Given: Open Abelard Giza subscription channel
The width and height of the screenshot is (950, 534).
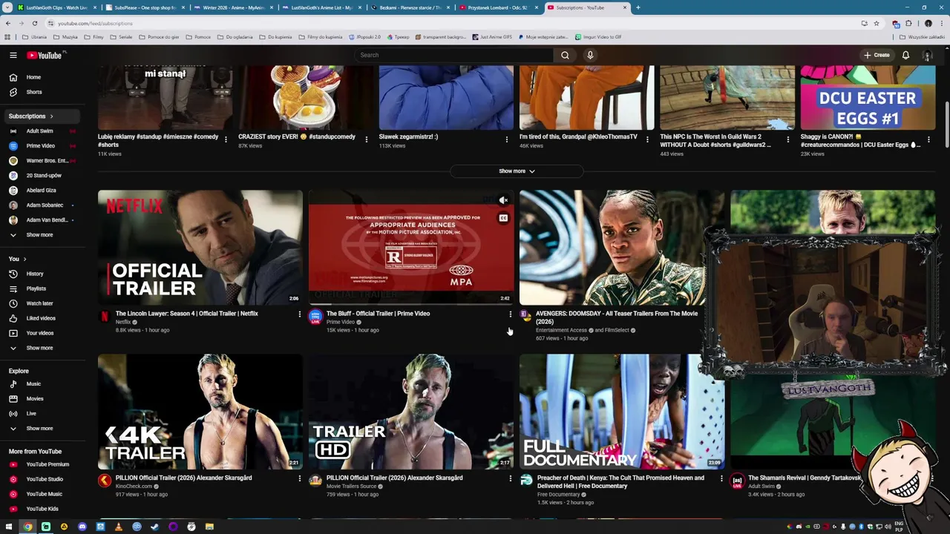Looking at the screenshot, I should [40, 191].
